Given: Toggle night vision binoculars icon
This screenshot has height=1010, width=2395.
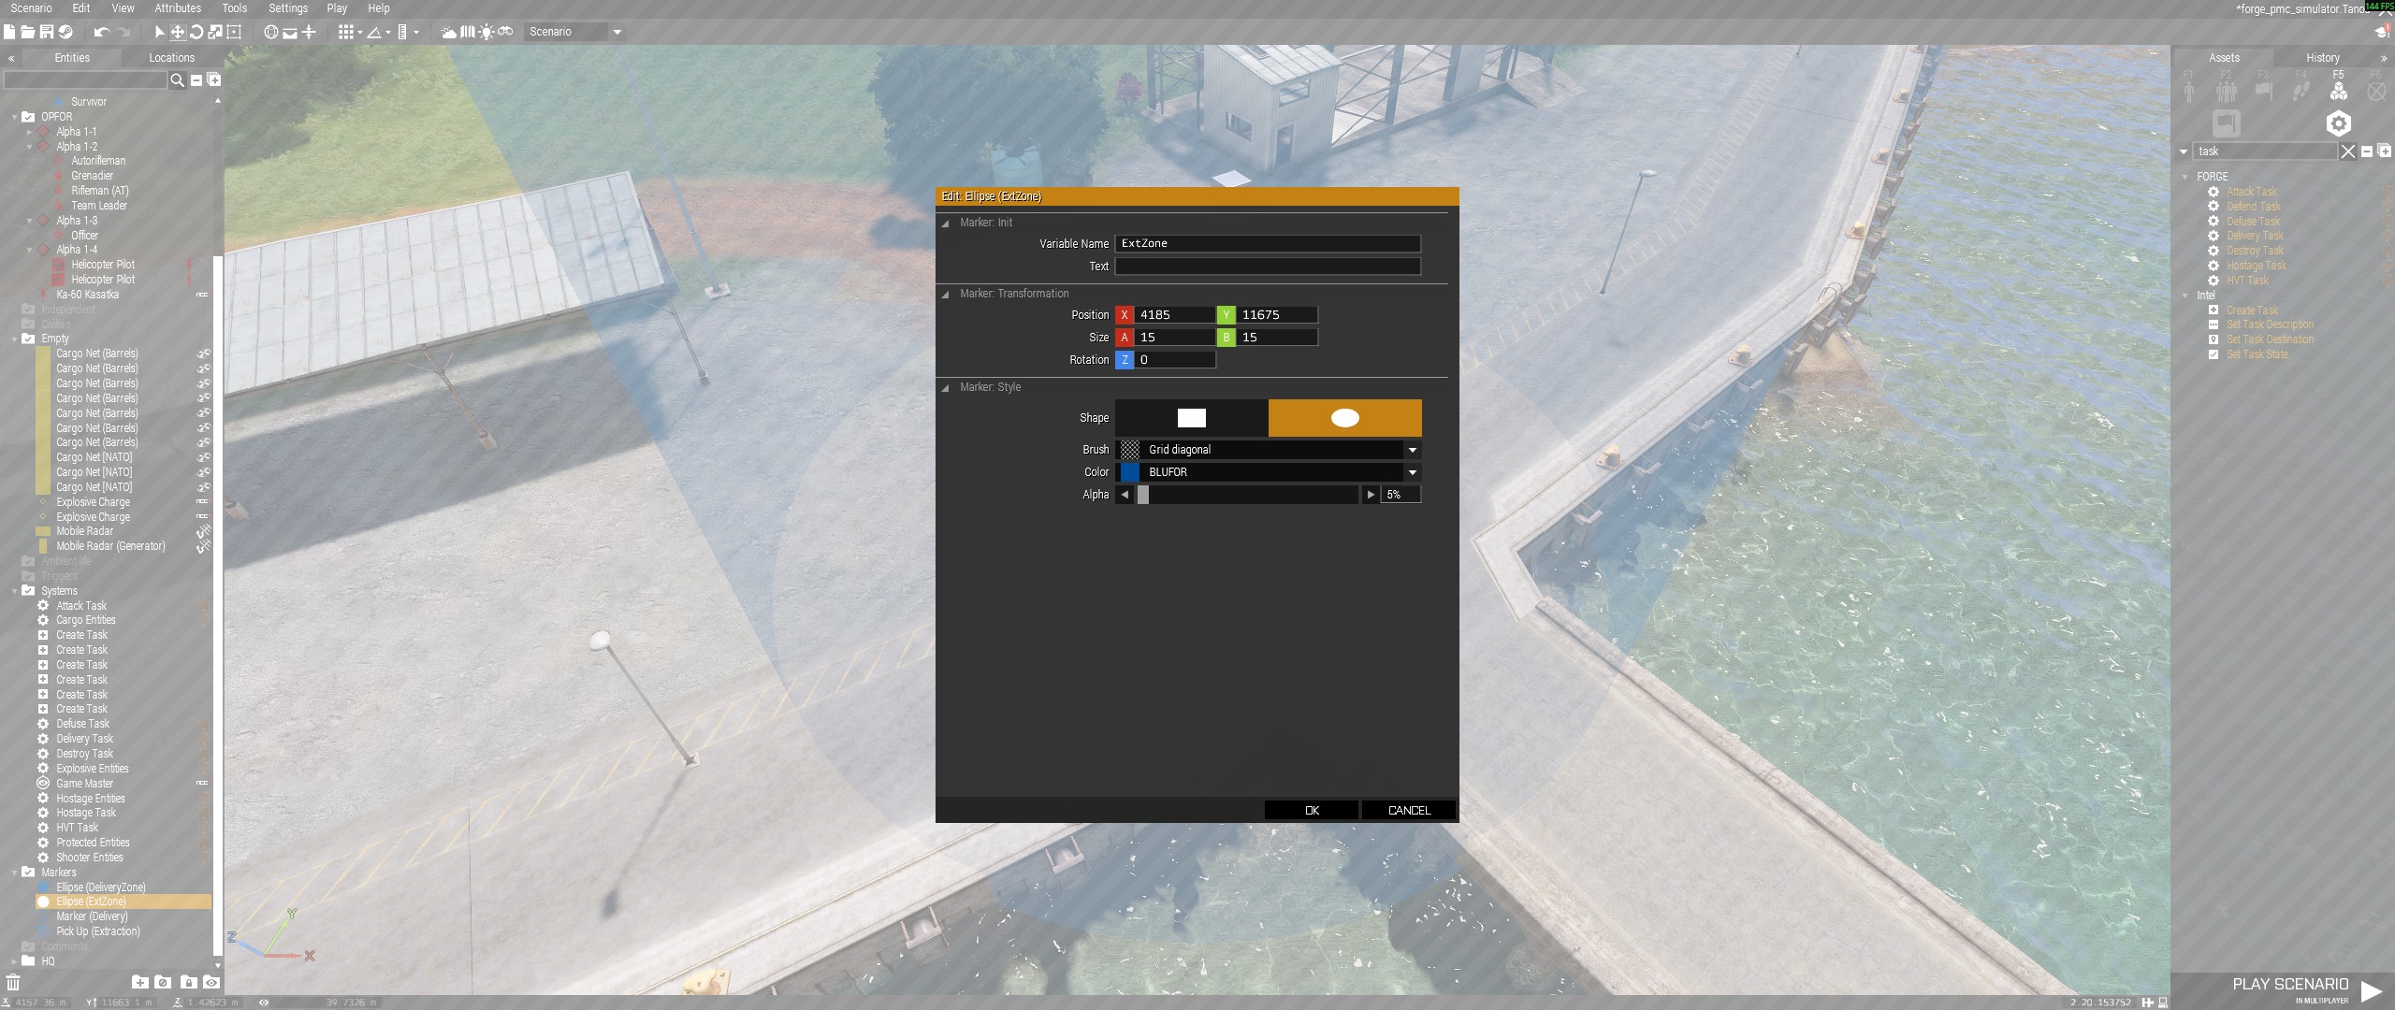Looking at the screenshot, I should point(505,32).
